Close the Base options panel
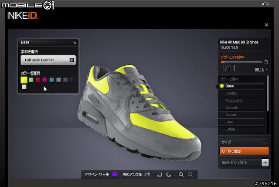The width and height of the screenshot is (279, 187). point(75,43)
